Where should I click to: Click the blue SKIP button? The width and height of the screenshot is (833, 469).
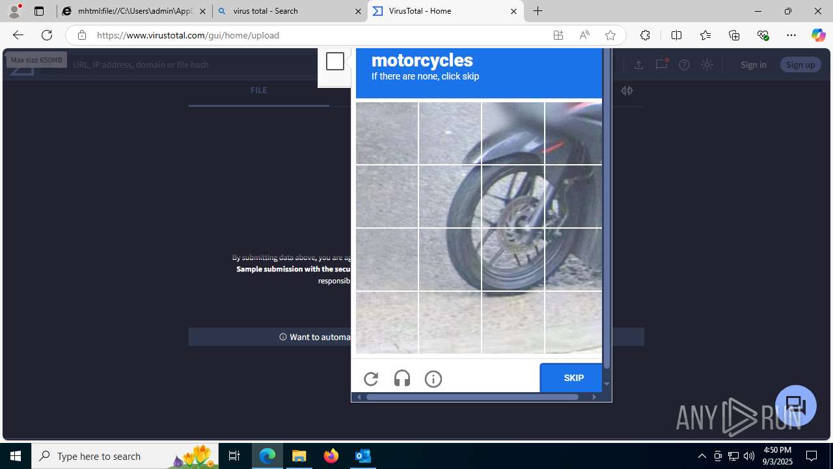[571, 378]
